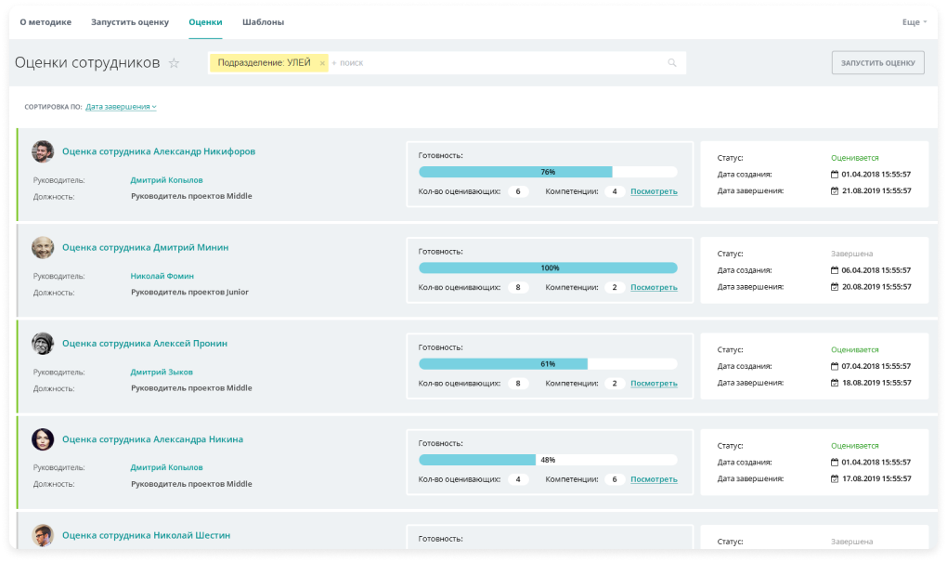Select the Оценки tab
Screen dimensions: 947x562
pos(205,22)
